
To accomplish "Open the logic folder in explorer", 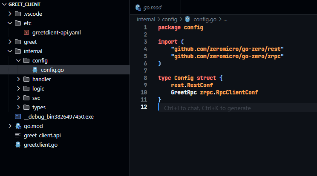I will [38, 88].
